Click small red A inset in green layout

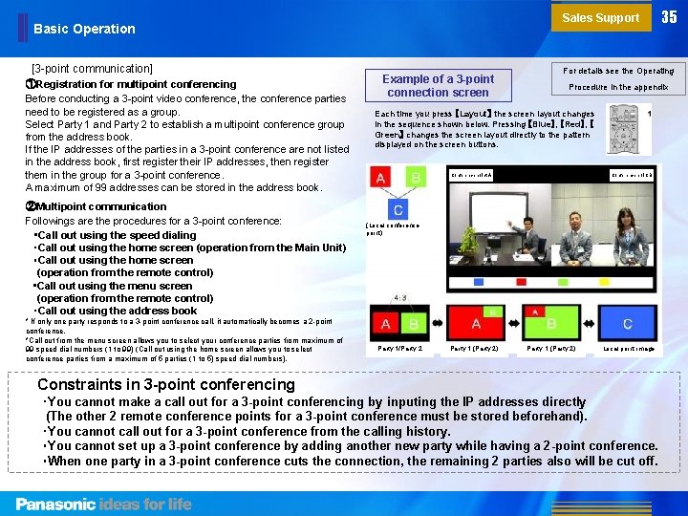[535, 312]
